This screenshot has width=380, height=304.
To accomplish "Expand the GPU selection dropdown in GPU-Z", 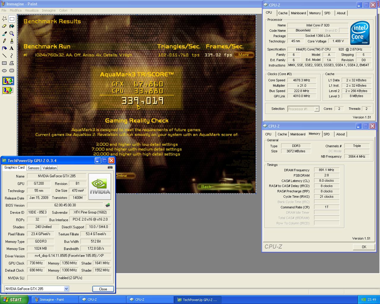I will 66,289.
